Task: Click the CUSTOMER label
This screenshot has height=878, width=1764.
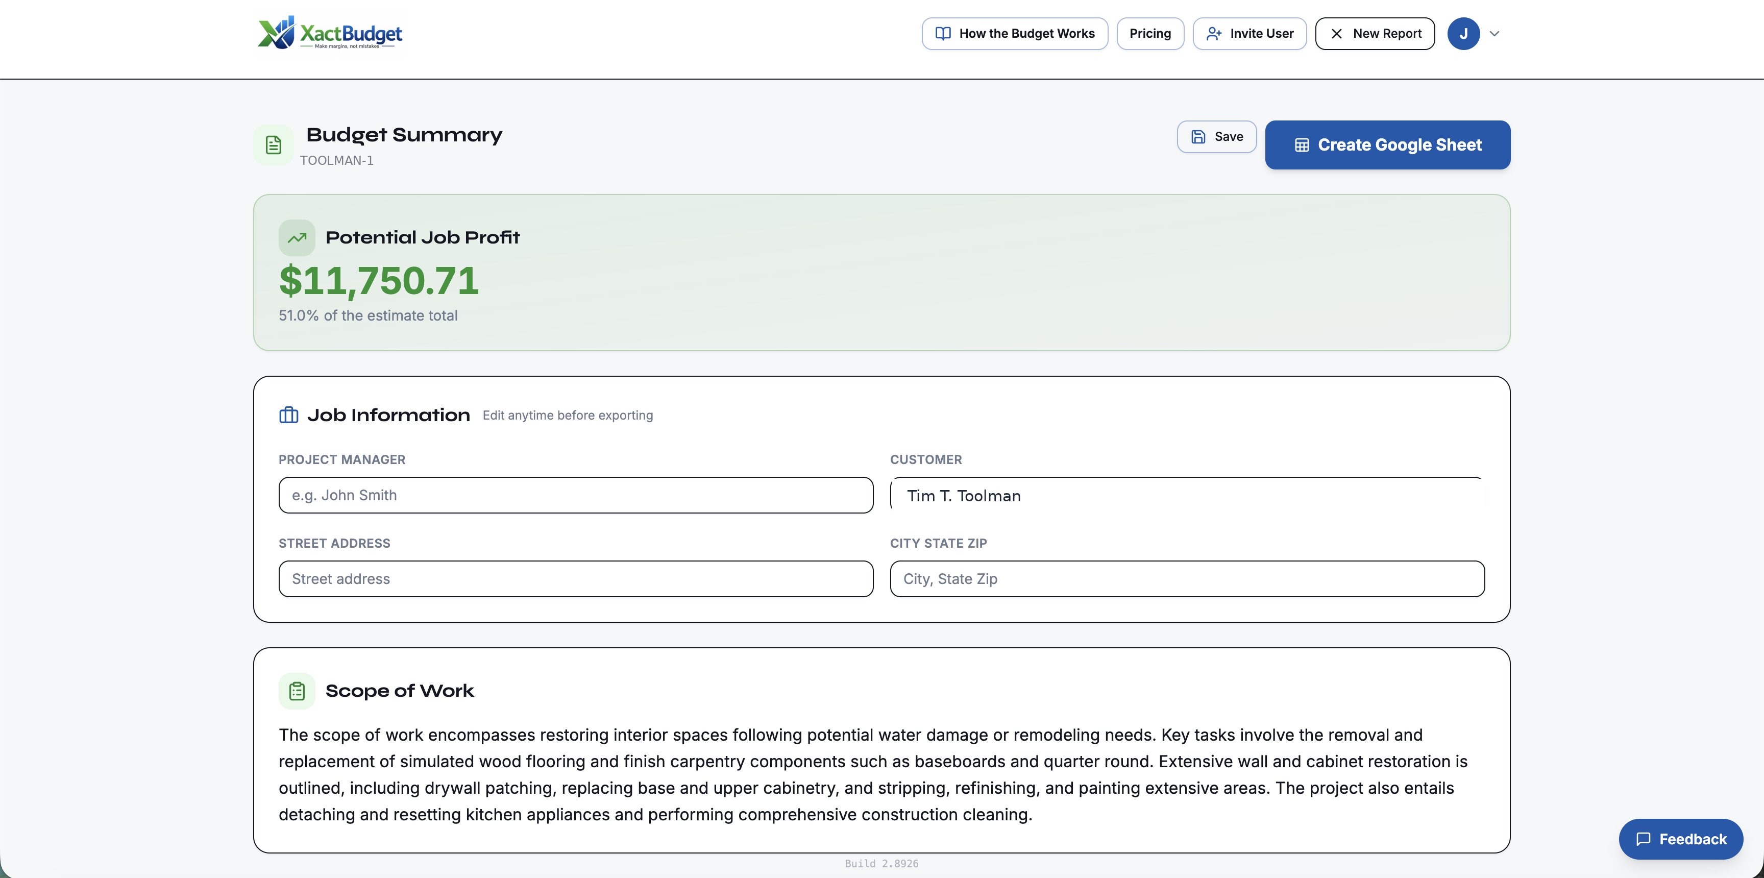Action: [926, 459]
